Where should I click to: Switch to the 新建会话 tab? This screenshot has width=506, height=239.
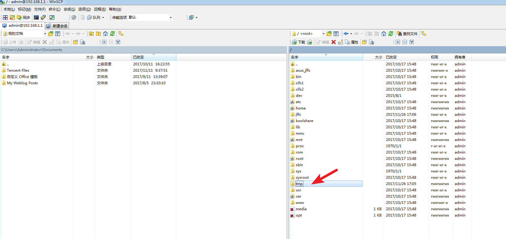tap(57, 26)
